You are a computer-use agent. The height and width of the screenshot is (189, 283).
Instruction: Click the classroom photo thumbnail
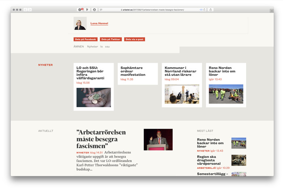pos(182,94)
